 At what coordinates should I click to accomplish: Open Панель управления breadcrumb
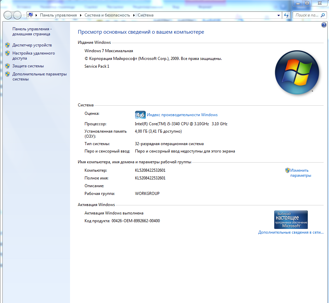coord(58,15)
